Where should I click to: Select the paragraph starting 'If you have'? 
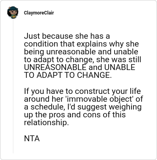[x=83, y=107]
